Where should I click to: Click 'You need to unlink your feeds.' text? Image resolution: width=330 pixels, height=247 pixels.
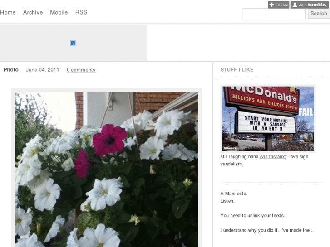point(252,216)
